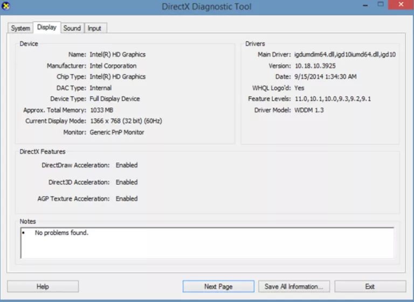Click Driver Model value WDDM 1.3
The width and height of the screenshot is (414, 302).
point(309,110)
